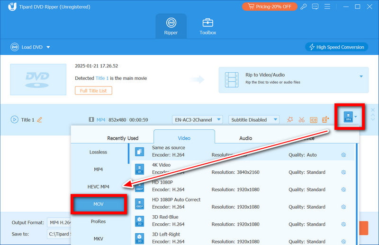379x245 pixels.
Task: Click the scissors cut icon
Action: (301, 119)
